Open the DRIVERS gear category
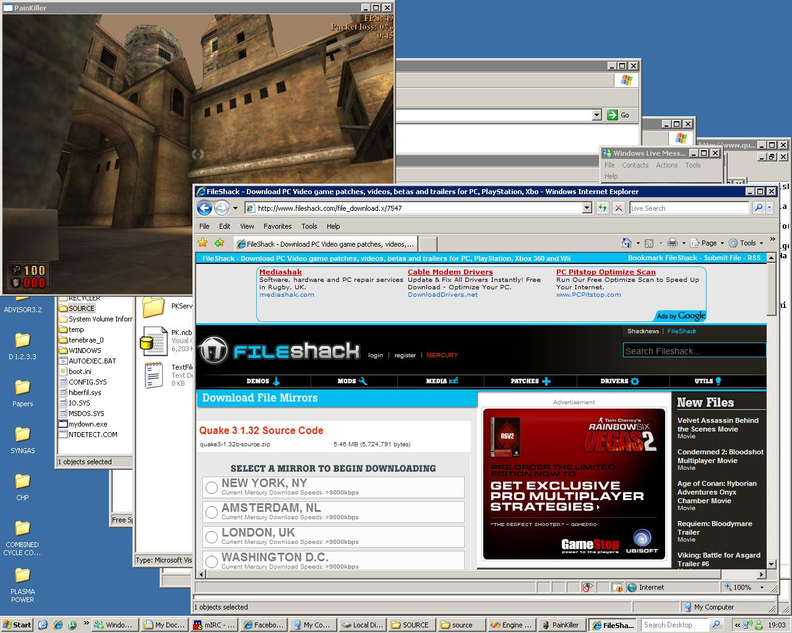The image size is (792, 633). click(x=619, y=381)
